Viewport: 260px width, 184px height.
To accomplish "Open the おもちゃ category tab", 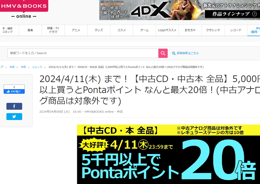I will pyautogui.click(x=190, y=30).
